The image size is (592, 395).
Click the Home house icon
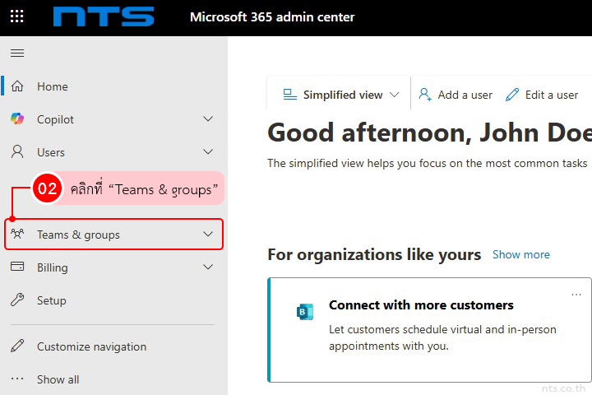tap(17, 86)
